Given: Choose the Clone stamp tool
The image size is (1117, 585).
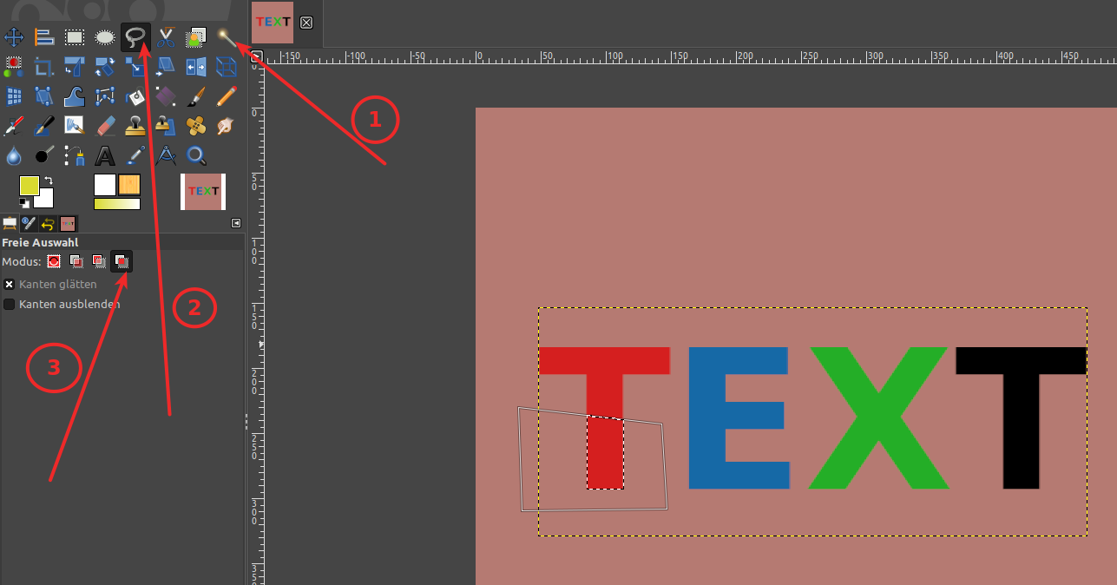Looking at the screenshot, I should tap(135, 126).
